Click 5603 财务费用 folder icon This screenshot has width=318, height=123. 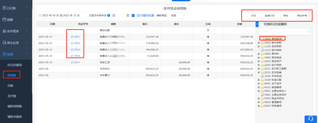[262, 106]
